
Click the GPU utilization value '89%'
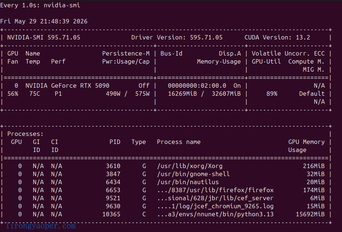click(x=272, y=94)
